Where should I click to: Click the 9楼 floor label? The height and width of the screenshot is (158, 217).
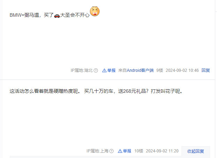160,70
